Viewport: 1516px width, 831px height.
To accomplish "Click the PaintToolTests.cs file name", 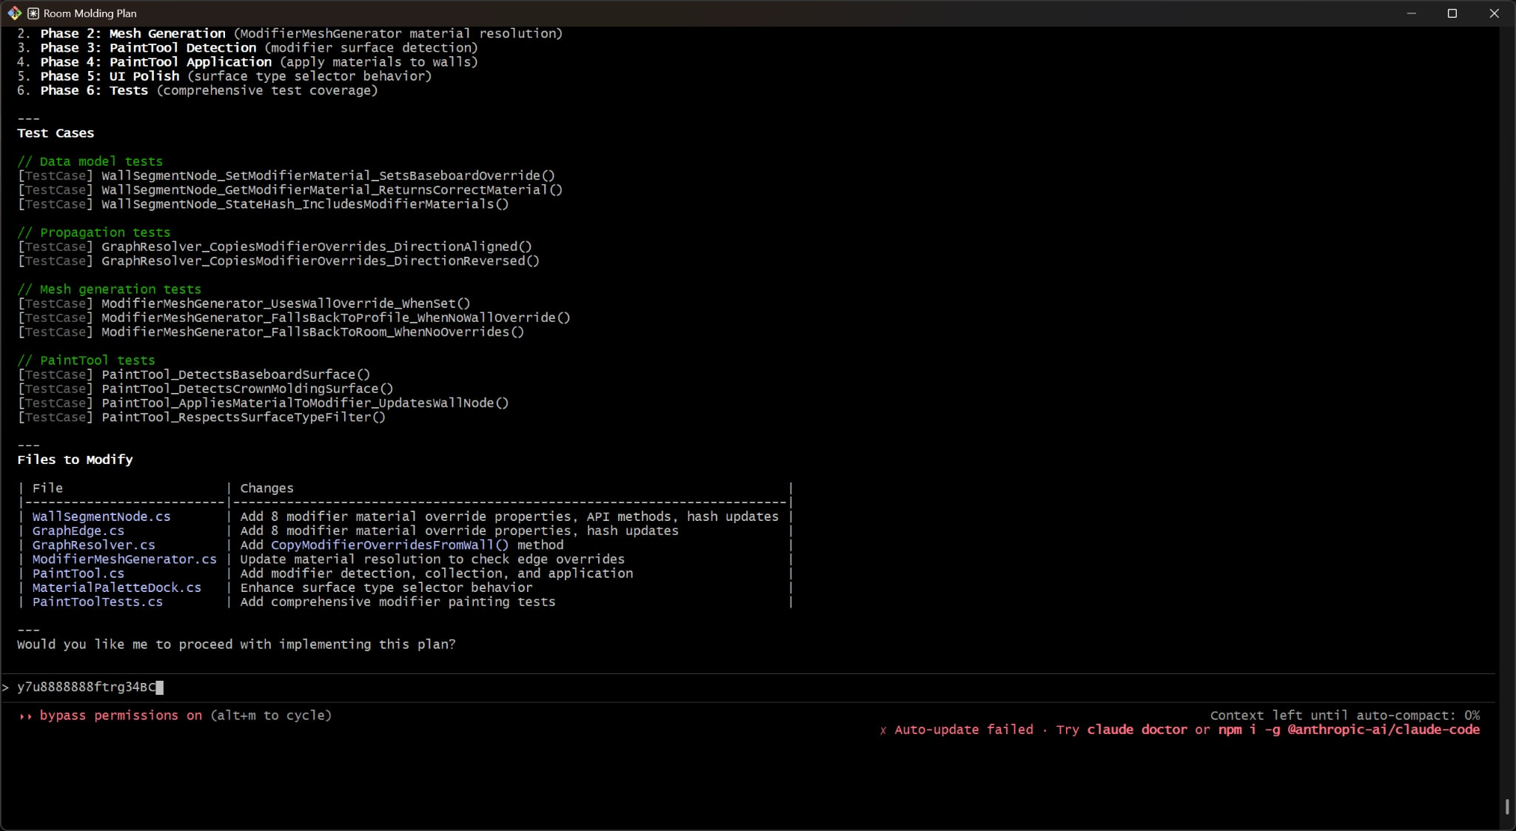I will (x=98, y=602).
